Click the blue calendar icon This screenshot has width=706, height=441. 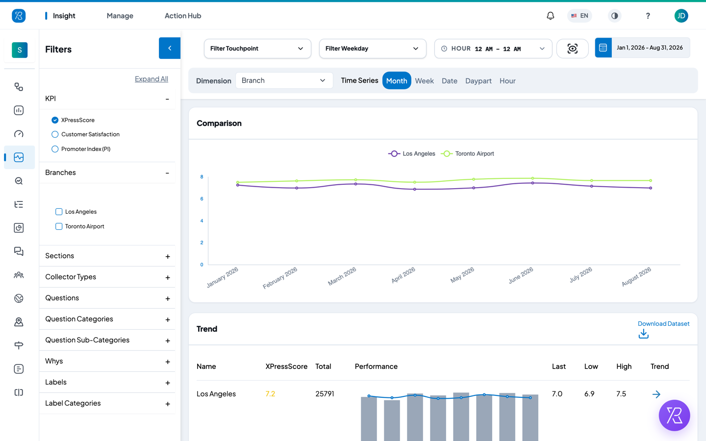point(603,48)
